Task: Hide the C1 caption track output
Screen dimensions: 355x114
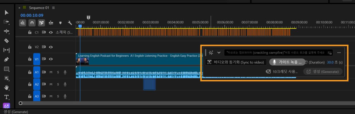Action: [51, 32]
